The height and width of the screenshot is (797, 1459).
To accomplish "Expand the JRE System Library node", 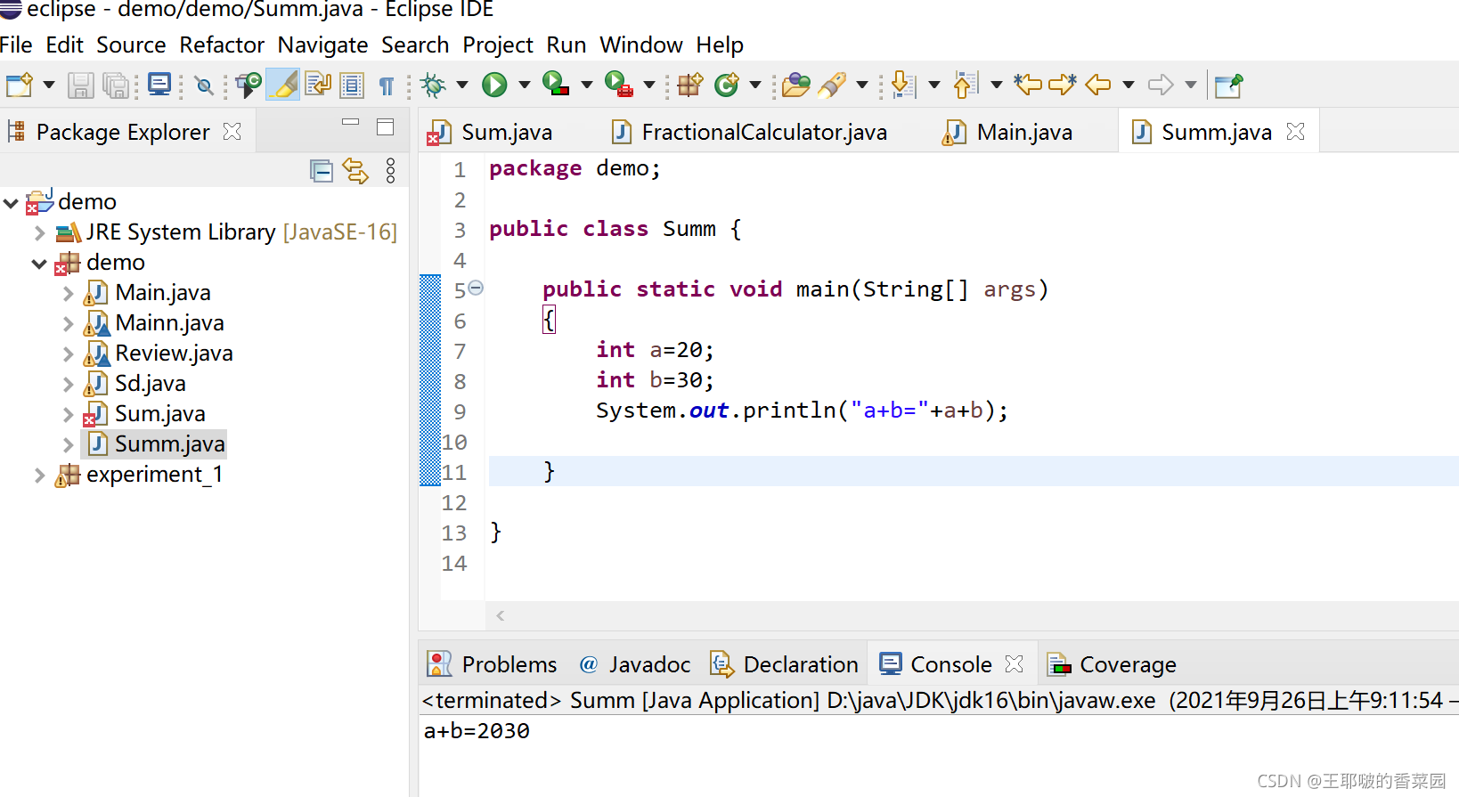I will 39,233.
